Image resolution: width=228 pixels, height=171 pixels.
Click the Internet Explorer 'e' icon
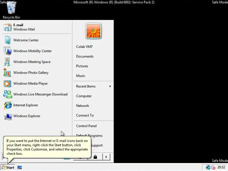click(8, 105)
